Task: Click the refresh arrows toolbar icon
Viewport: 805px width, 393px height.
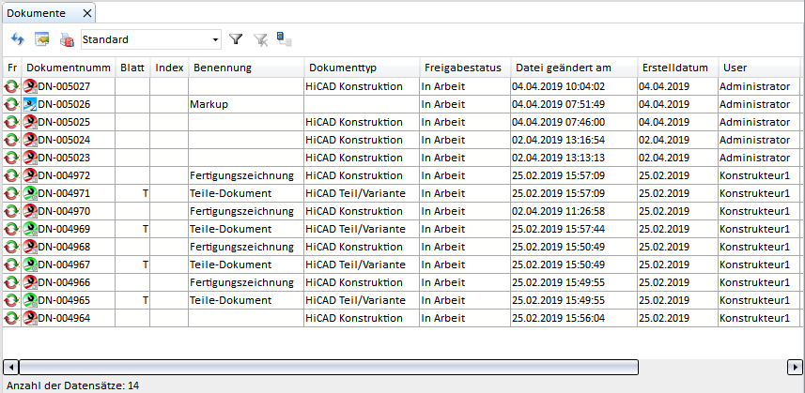Action: pos(18,39)
